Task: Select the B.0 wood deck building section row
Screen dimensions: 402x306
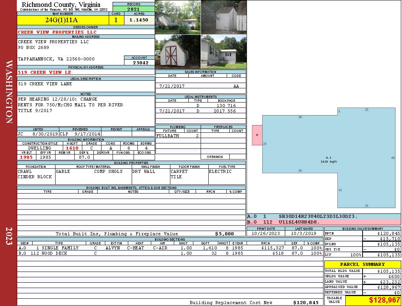Action: click(x=169, y=253)
